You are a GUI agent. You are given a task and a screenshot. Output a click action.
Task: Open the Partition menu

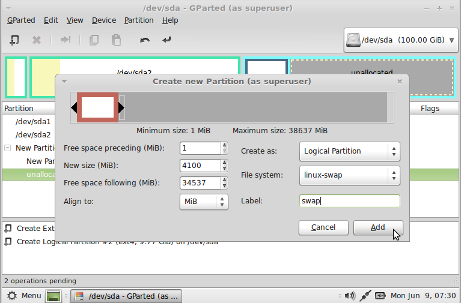[139, 20]
